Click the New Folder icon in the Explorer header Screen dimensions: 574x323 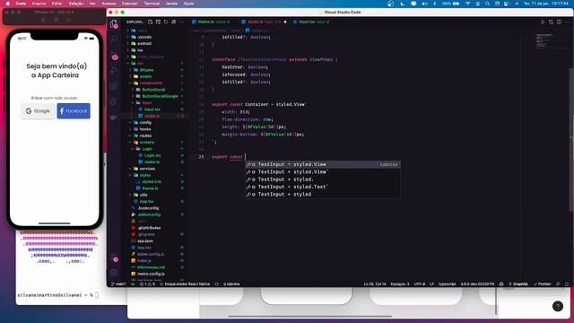158,22
